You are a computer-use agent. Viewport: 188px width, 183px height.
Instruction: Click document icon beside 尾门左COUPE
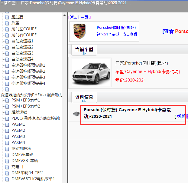[7, 29]
